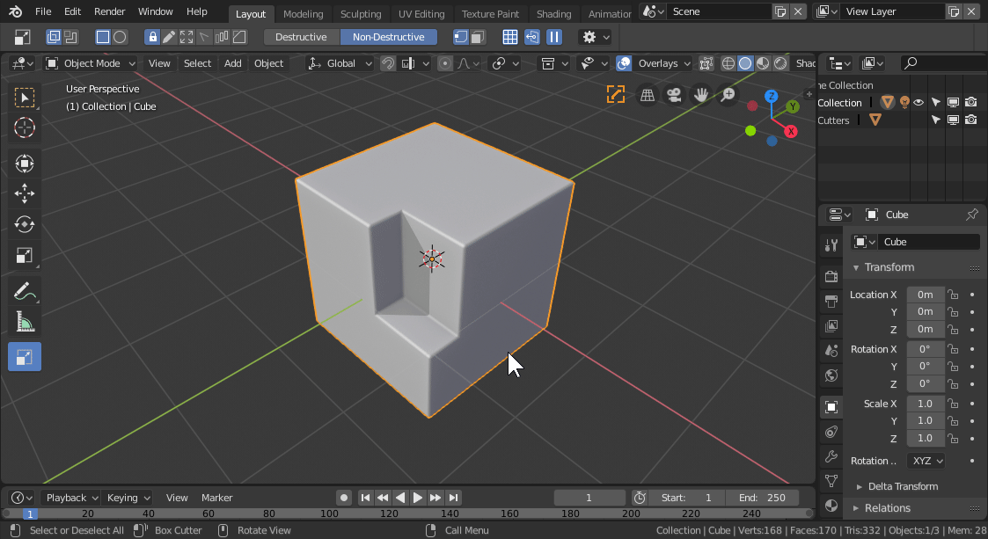Choose the Measure tool
This screenshot has width=988, height=539.
click(x=25, y=324)
